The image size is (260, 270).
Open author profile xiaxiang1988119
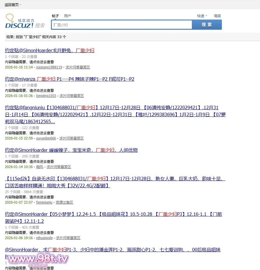[x=49, y=67]
